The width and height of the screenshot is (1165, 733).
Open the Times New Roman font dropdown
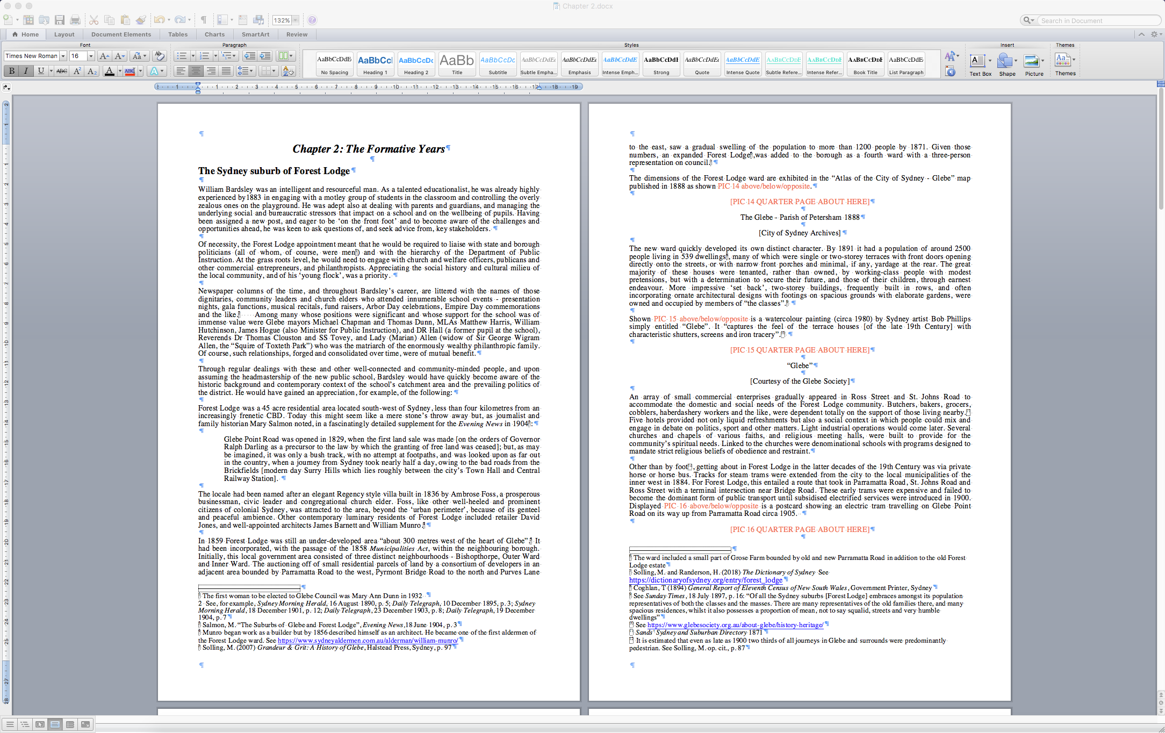(x=63, y=56)
